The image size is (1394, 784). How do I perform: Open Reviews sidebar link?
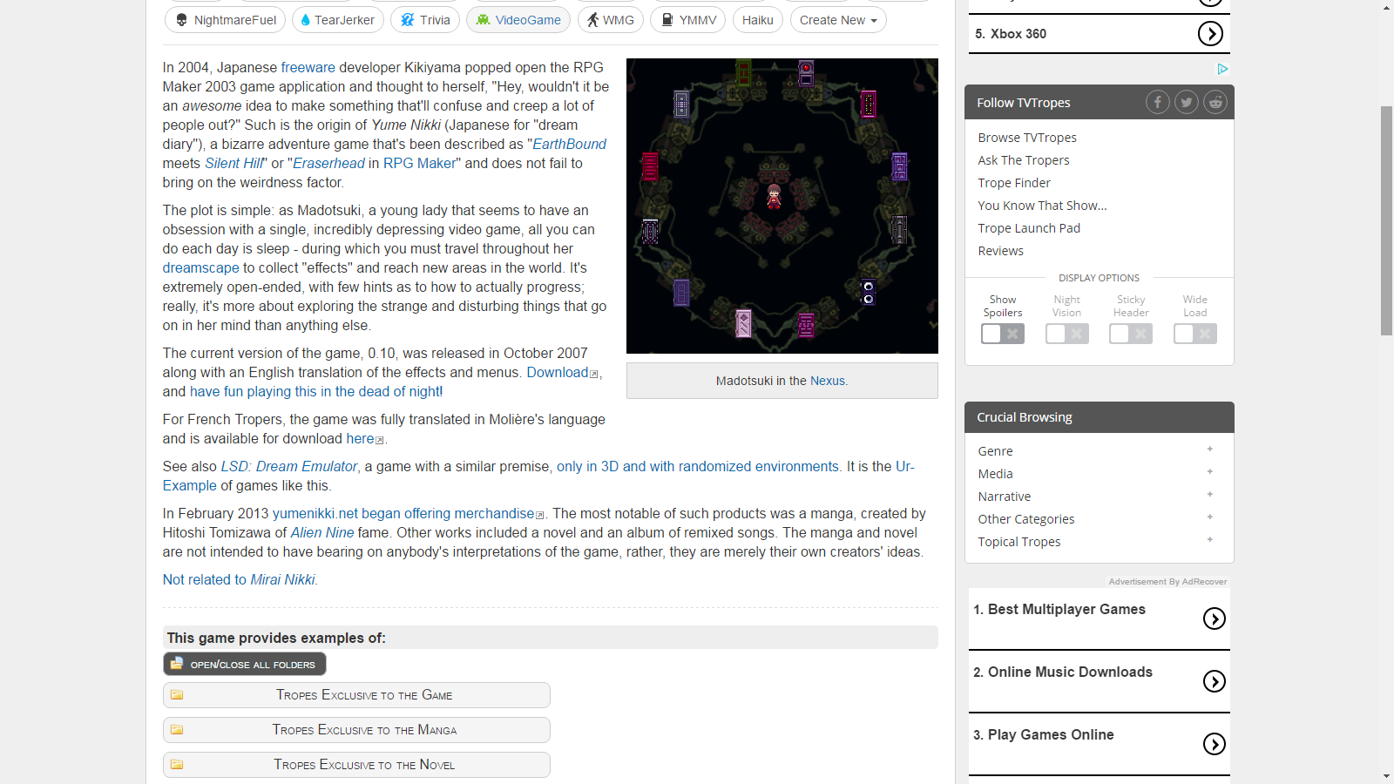[1000, 251]
